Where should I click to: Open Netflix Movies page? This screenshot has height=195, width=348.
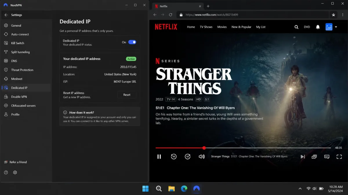tap(222, 27)
